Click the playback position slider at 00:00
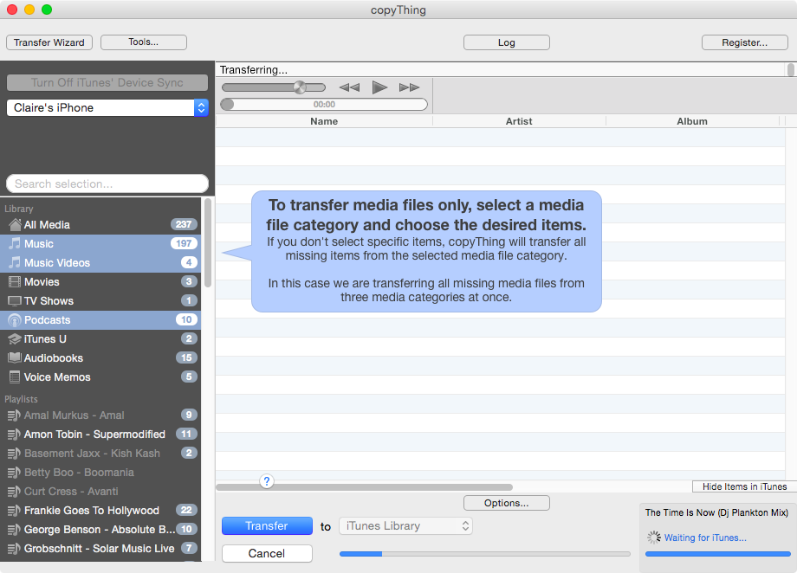Screen dimensions: 797x573 tap(324, 104)
